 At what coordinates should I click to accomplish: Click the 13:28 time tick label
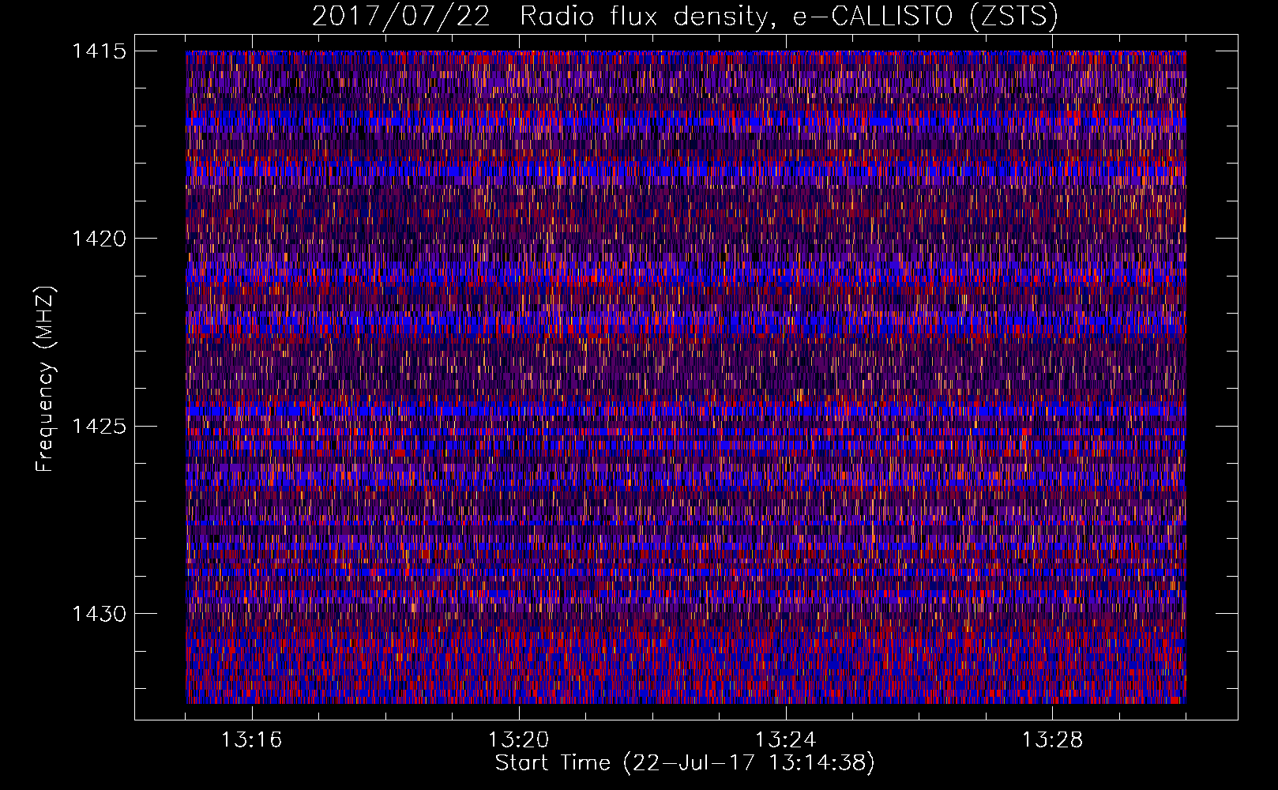pos(1052,740)
